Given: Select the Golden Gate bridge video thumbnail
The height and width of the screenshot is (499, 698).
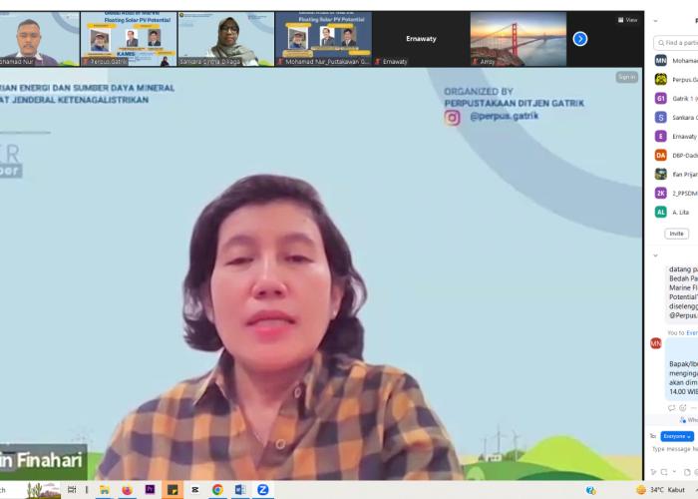Looking at the screenshot, I should pos(518,37).
